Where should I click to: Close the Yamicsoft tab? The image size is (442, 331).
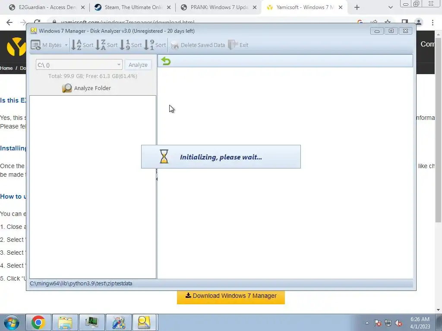341,8
